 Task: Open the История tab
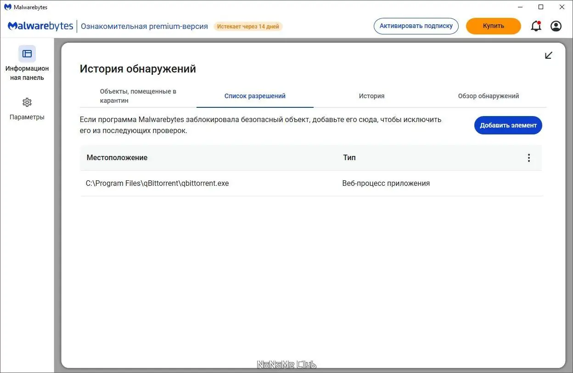pyautogui.click(x=371, y=96)
